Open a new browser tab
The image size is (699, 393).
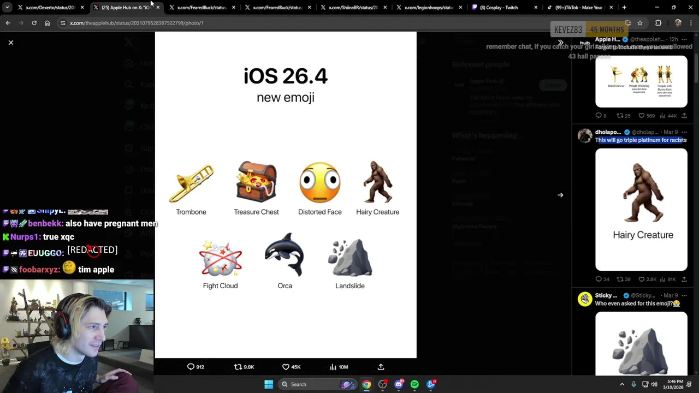[624, 8]
